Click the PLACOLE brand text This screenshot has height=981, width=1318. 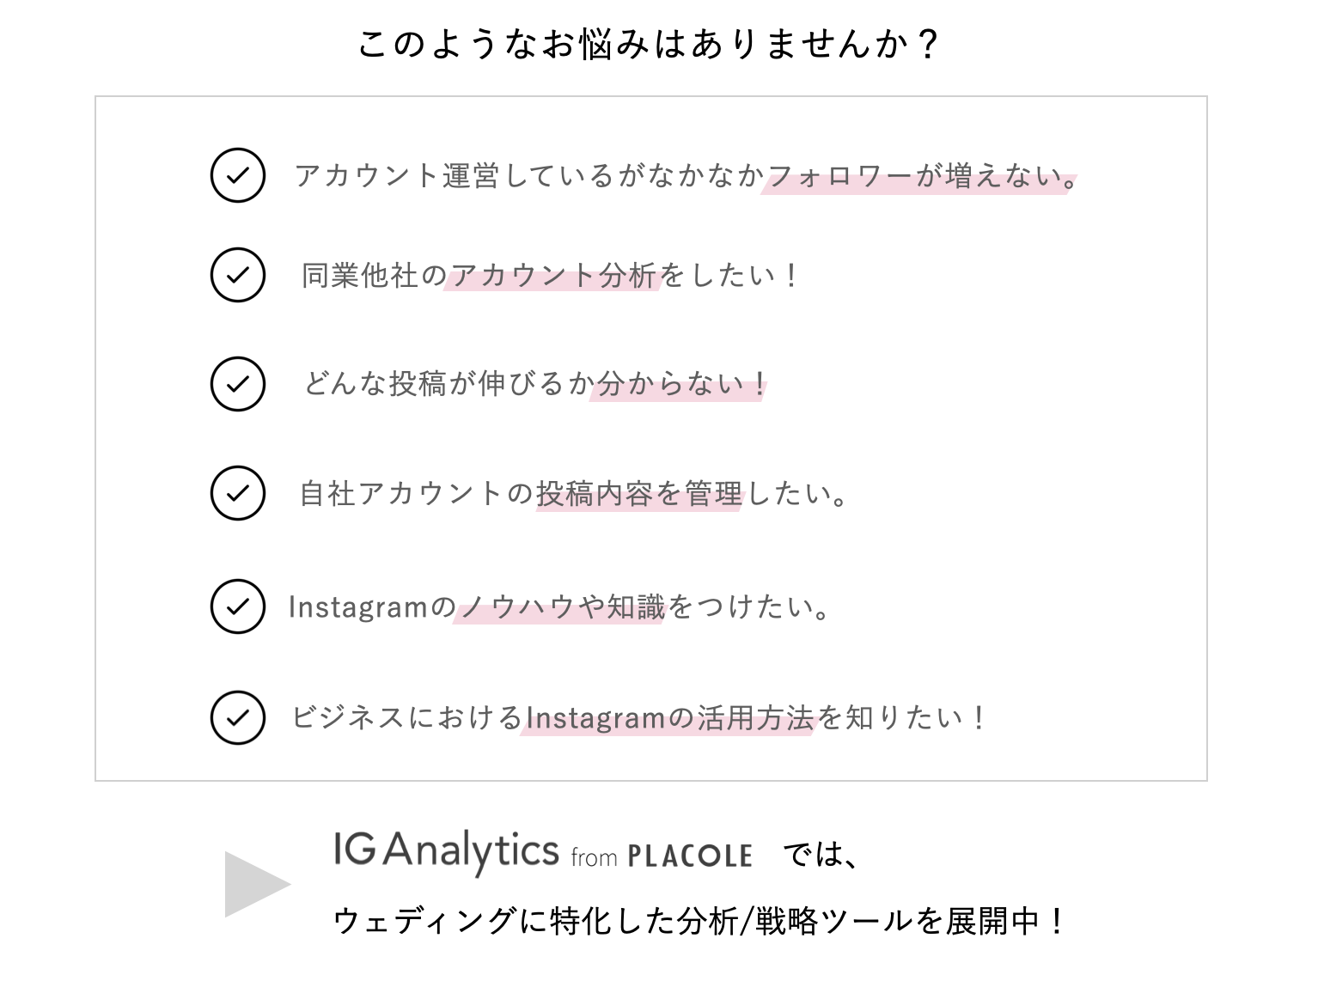click(x=690, y=856)
